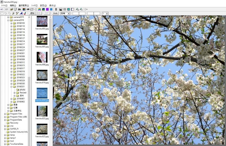Screen dimensions: 226x146
Task: Open the 表示 (View) menu
Action: tap(52, 5)
